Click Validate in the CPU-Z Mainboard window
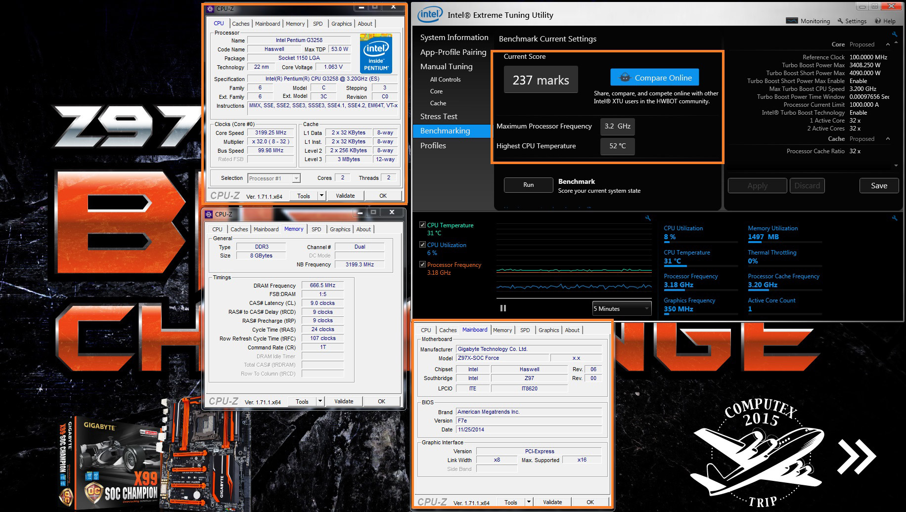Screen dimensions: 906x512 pos(552,502)
